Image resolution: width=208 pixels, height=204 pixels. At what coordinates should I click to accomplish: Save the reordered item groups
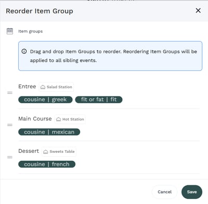pos(192,192)
